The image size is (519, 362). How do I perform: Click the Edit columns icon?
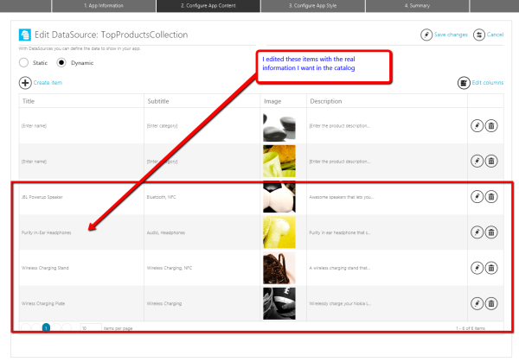click(463, 83)
